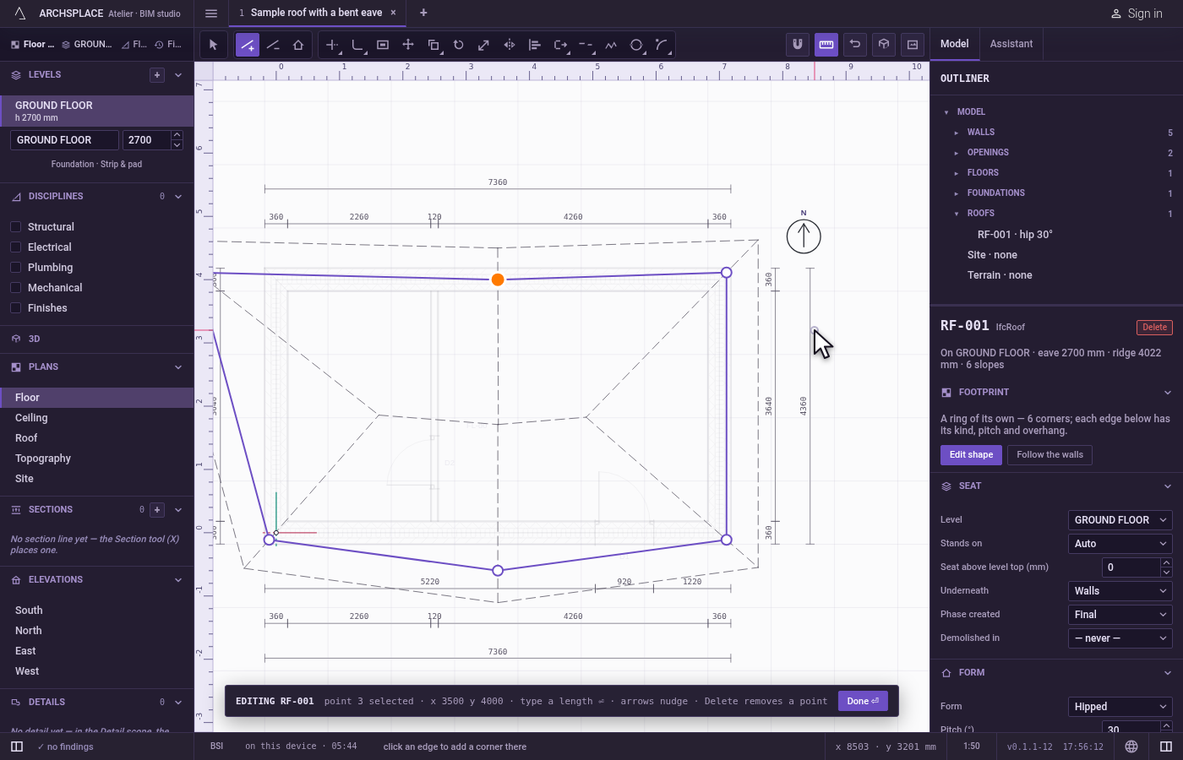Click the Edit shape button
Viewport: 1183px width, 760px height.
[971, 455]
